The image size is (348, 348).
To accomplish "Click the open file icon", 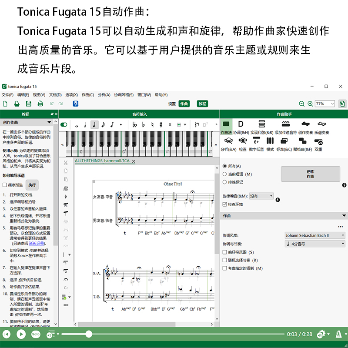I will 17,104.
